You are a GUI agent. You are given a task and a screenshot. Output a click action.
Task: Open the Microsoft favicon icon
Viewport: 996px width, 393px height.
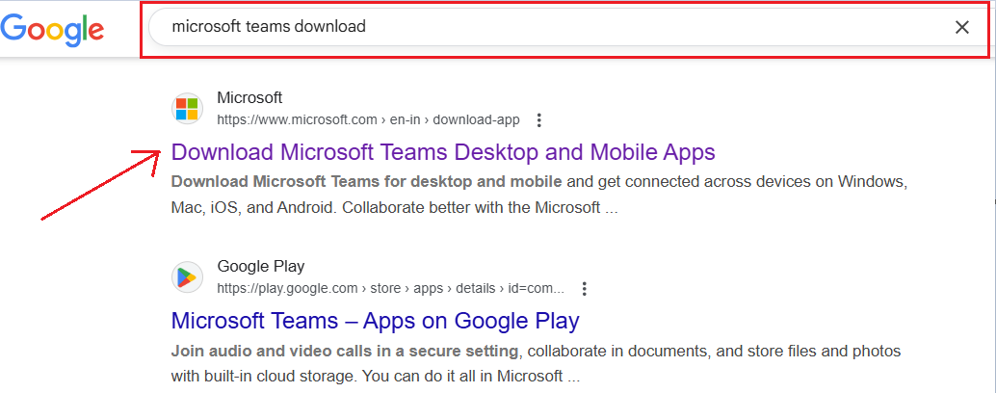click(187, 109)
